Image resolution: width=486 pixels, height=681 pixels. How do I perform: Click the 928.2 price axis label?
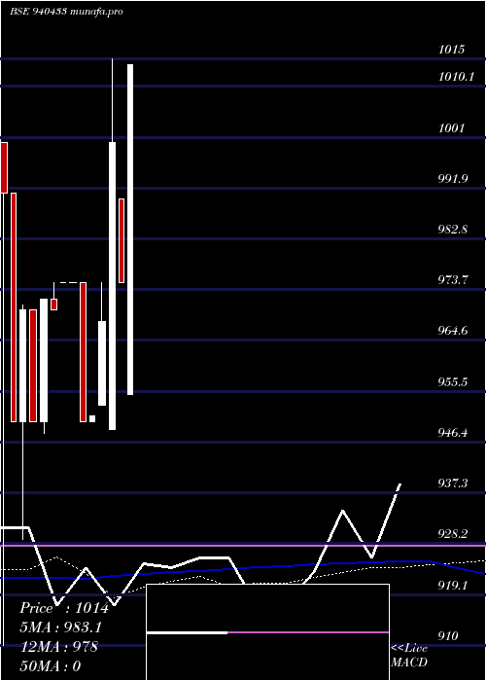click(x=453, y=534)
